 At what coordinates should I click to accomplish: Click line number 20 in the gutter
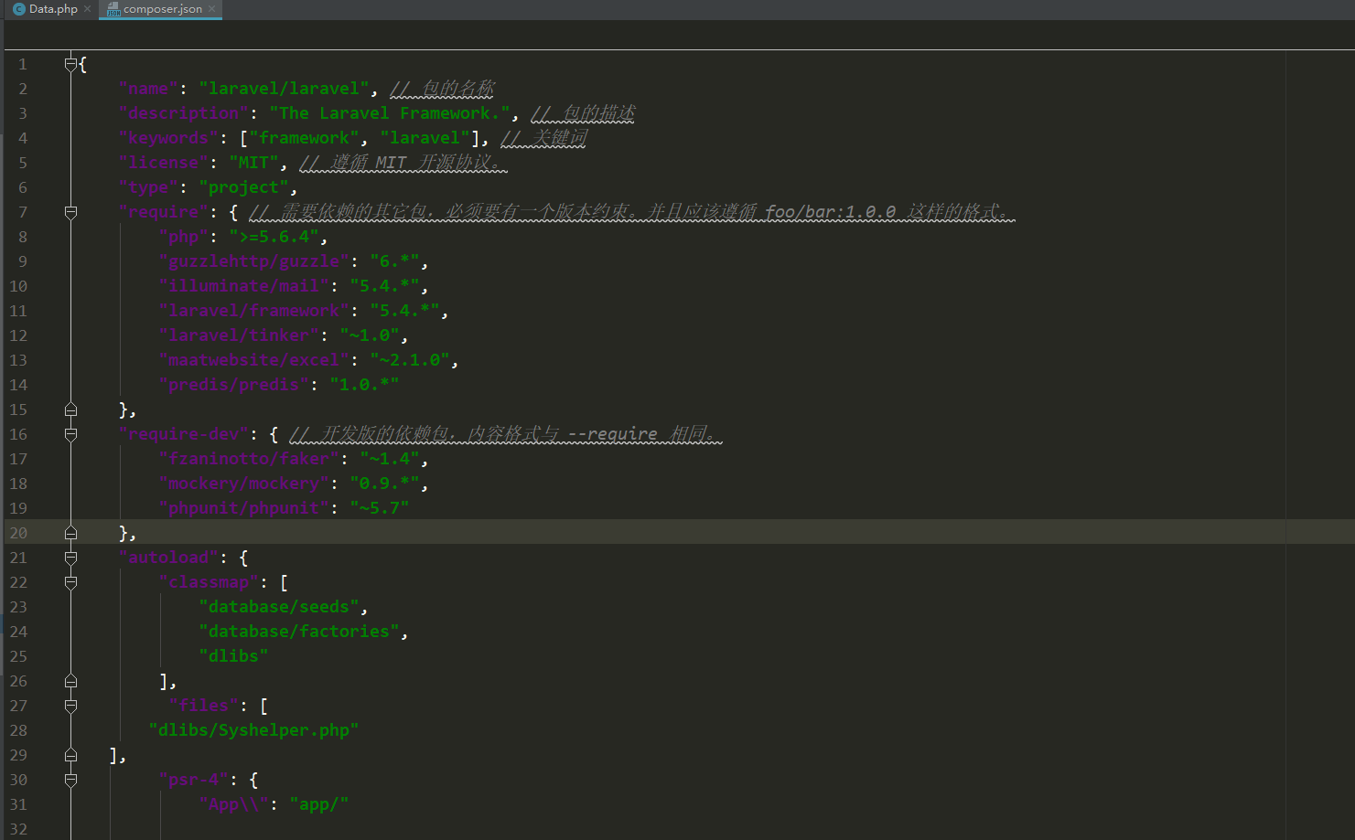click(x=18, y=533)
